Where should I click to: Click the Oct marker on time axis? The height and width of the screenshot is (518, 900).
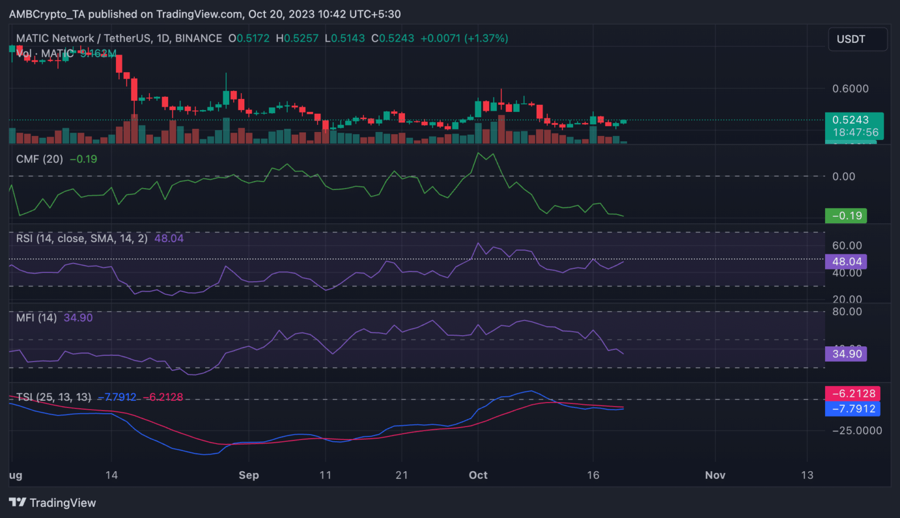478,475
